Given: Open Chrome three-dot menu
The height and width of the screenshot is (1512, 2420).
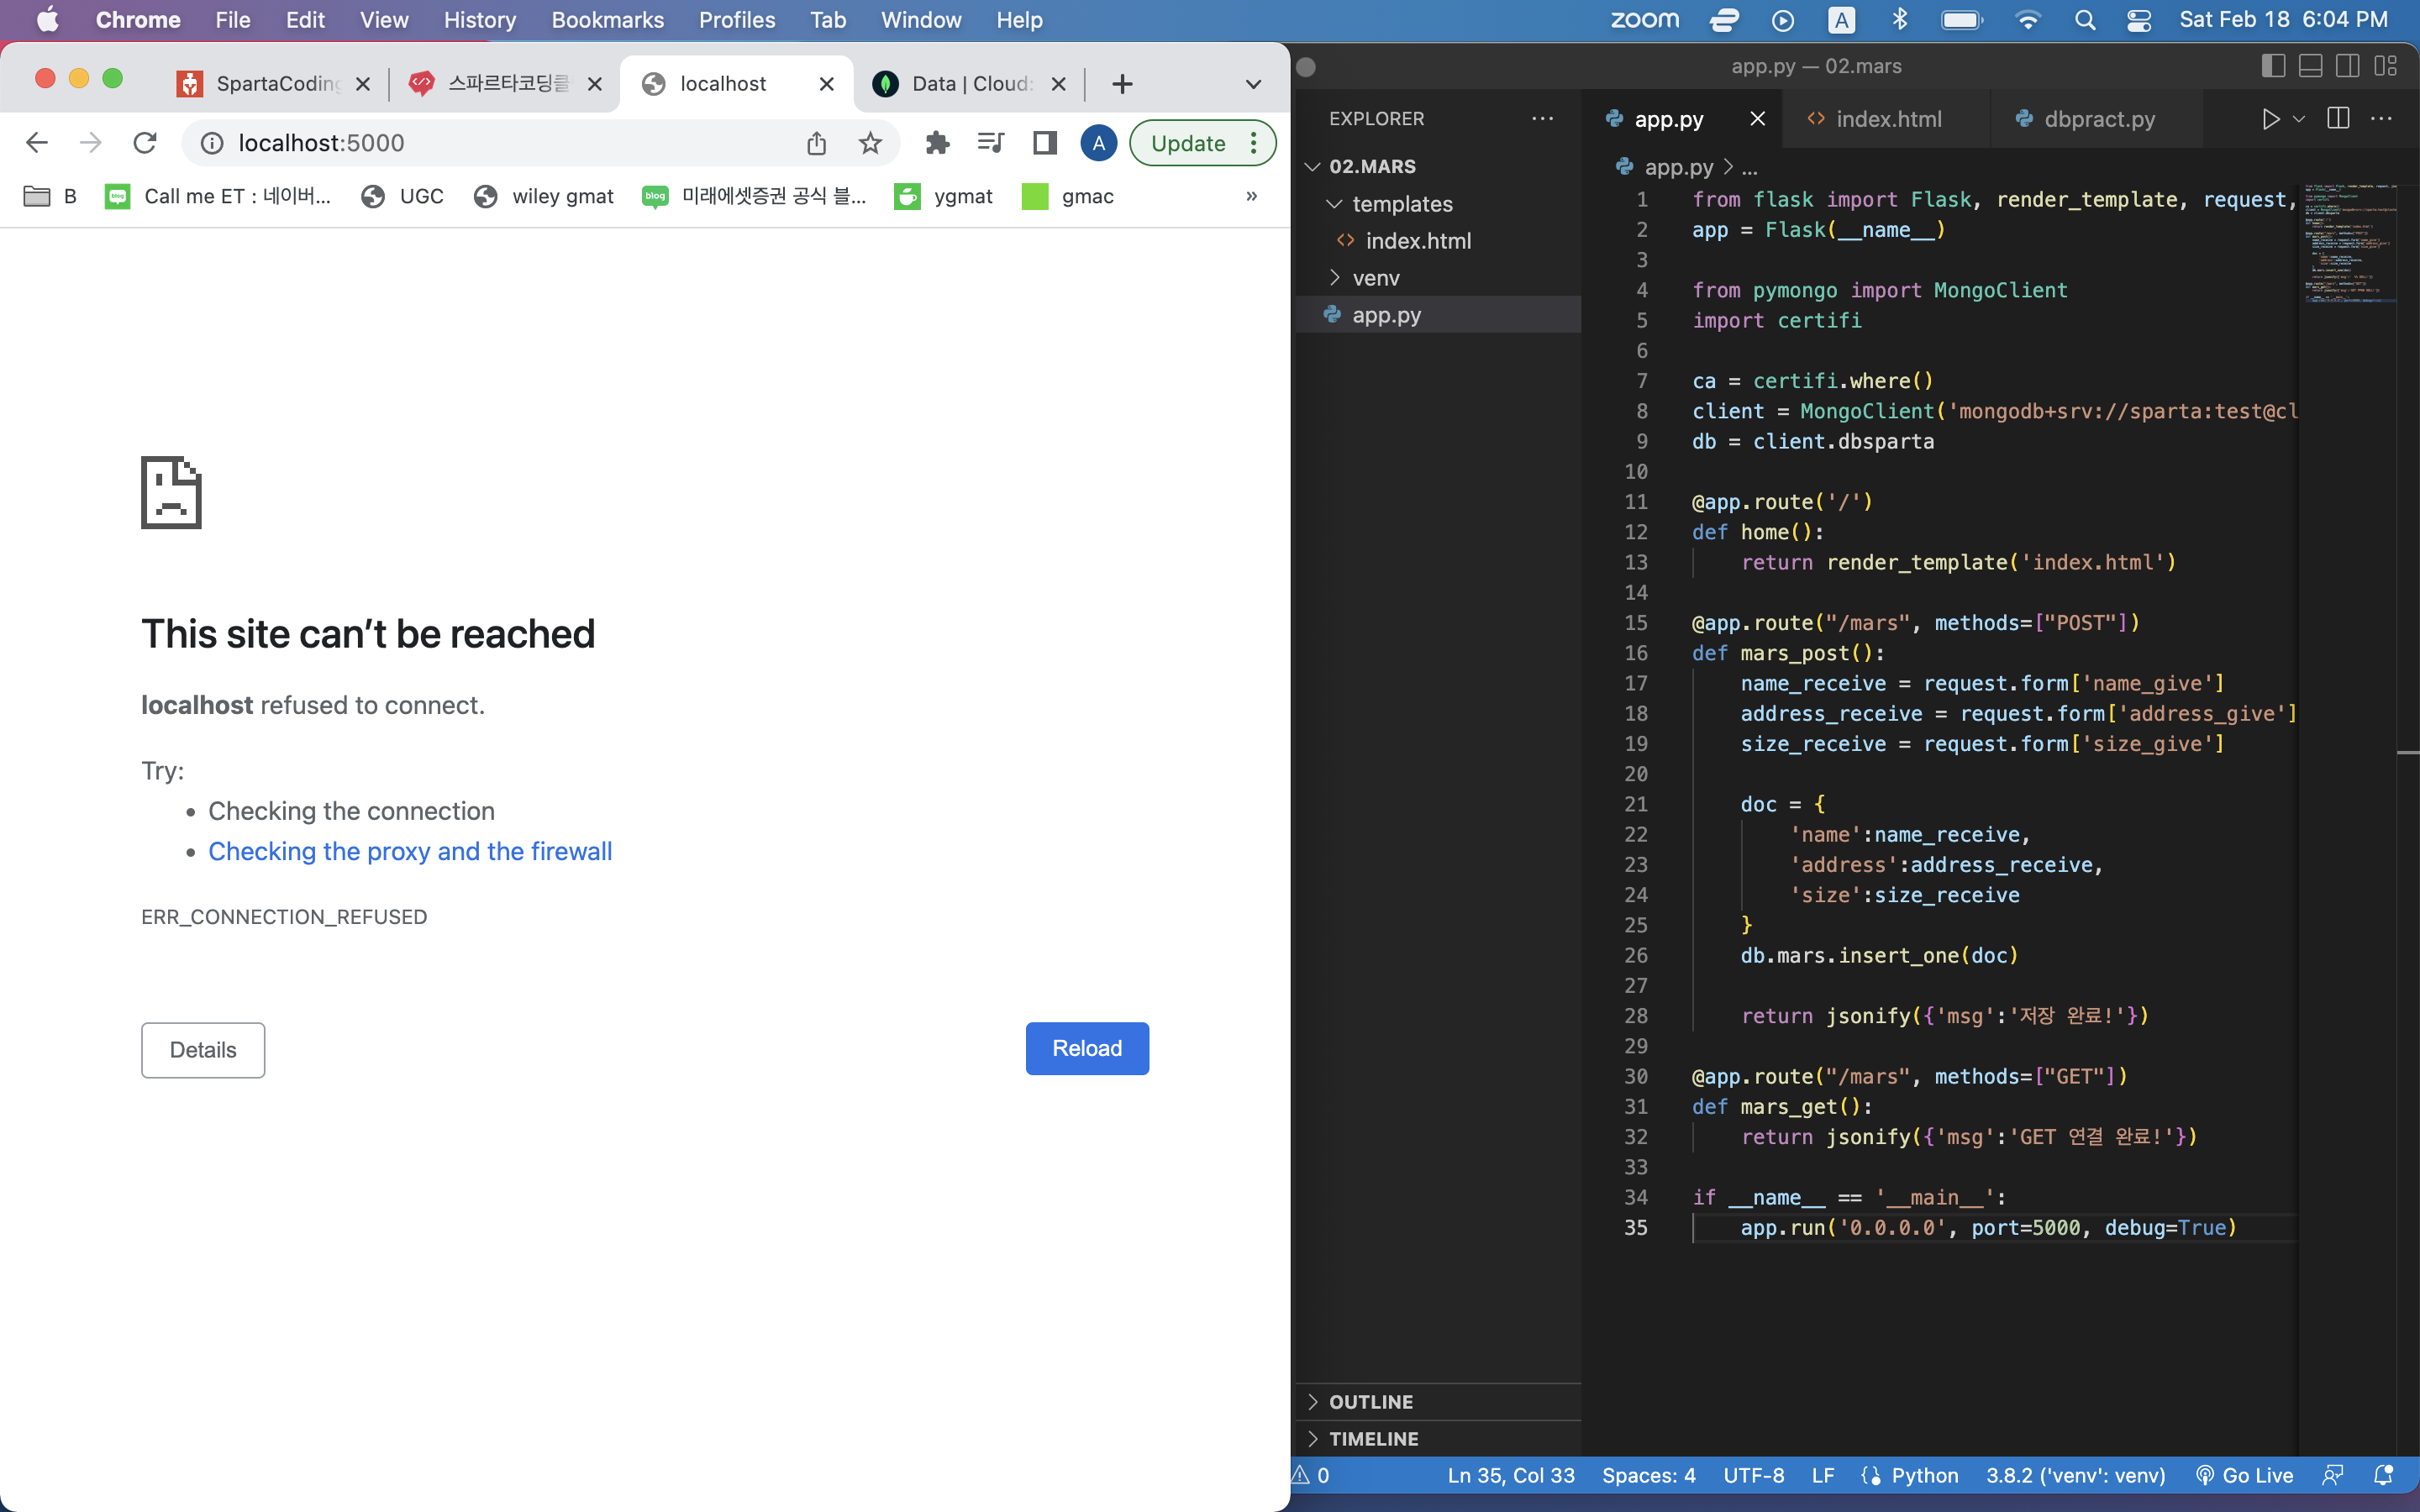Looking at the screenshot, I should (x=1253, y=143).
